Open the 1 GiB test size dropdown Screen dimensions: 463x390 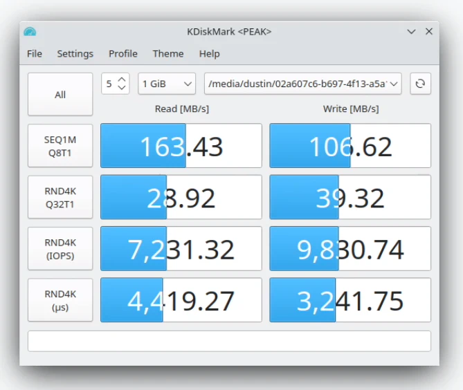[167, 84]
